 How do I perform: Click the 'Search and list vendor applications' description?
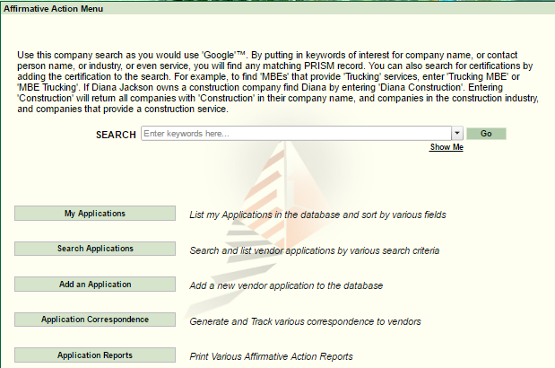[314, 251]
